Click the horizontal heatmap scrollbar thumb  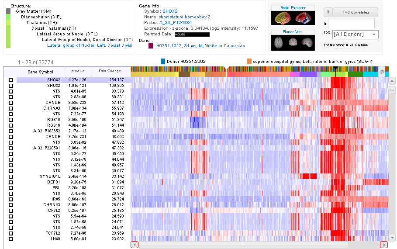tap(244, 245)
